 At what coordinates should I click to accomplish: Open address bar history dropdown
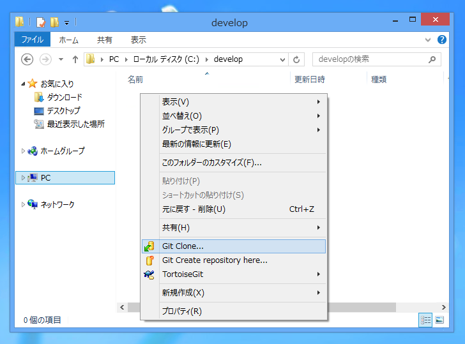pyautogui.click(x=282, y=60)
